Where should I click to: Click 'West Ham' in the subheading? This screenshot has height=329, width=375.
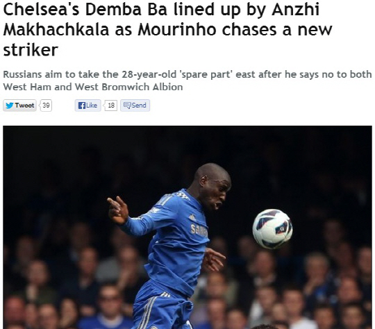[x=28, y=87]
